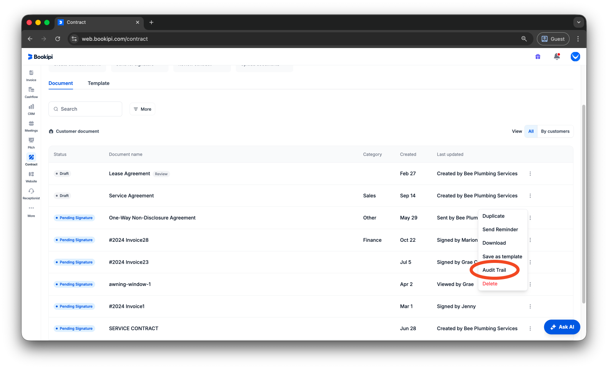Click the page vertical scrollbar
Image resolution: width=608 pixels, height=369 pixels.
(583, 204)
